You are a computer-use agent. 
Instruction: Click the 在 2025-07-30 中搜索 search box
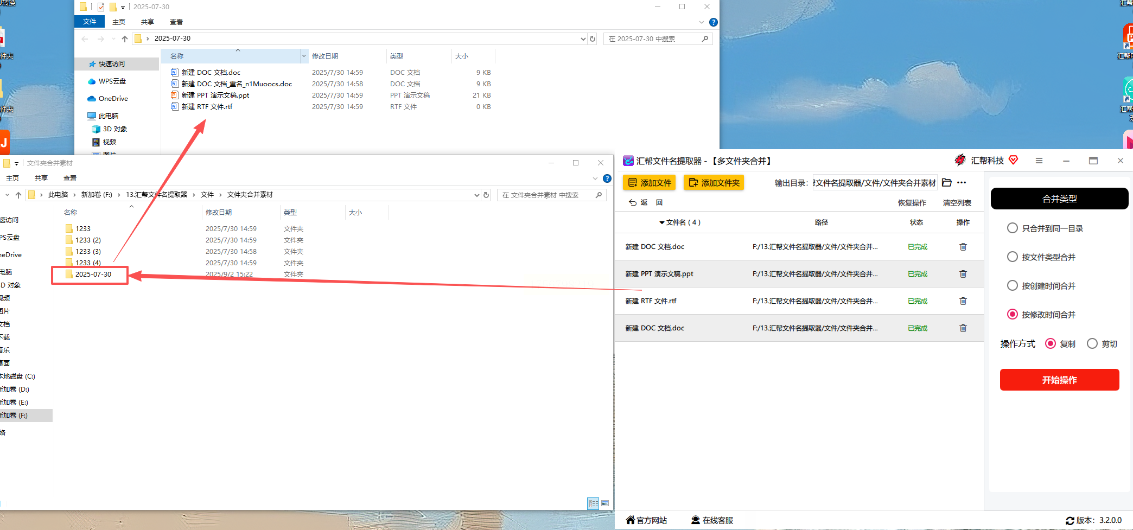658,39
